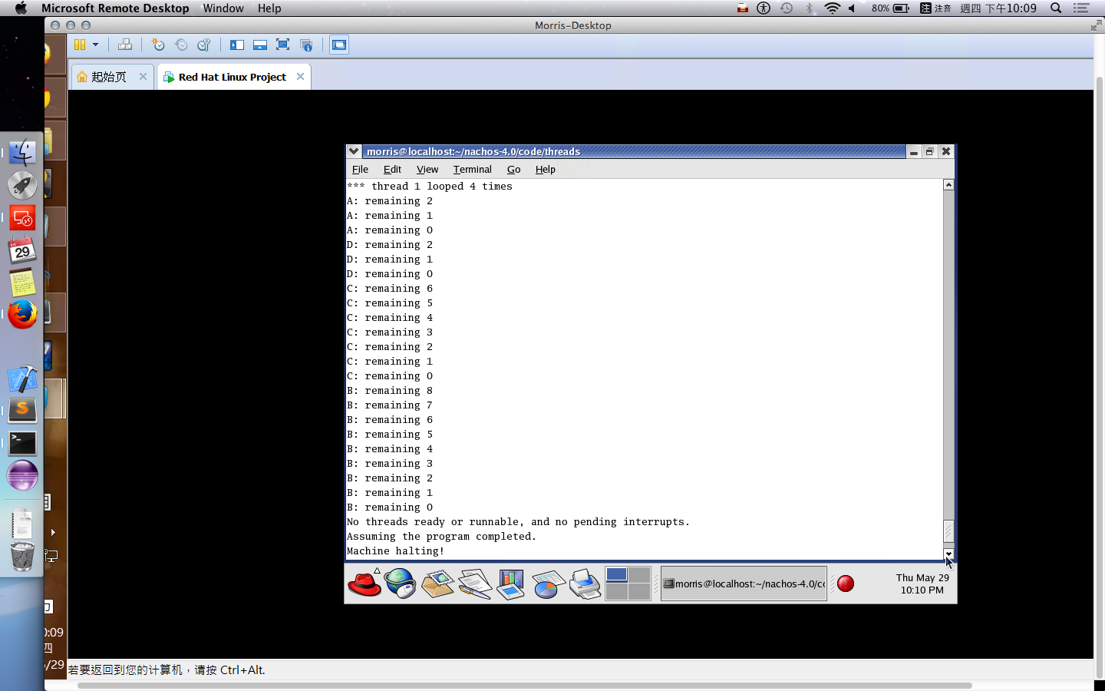Launch the web browser globe icon
Image resolution: width=1105 pixels, height=691 pixels.
pos(401,584)
